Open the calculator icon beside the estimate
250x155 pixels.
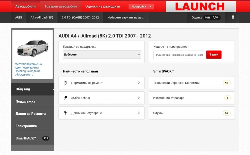[233, 17]
